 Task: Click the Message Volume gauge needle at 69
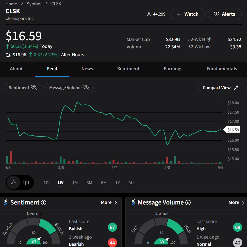[x=167, y=239]
